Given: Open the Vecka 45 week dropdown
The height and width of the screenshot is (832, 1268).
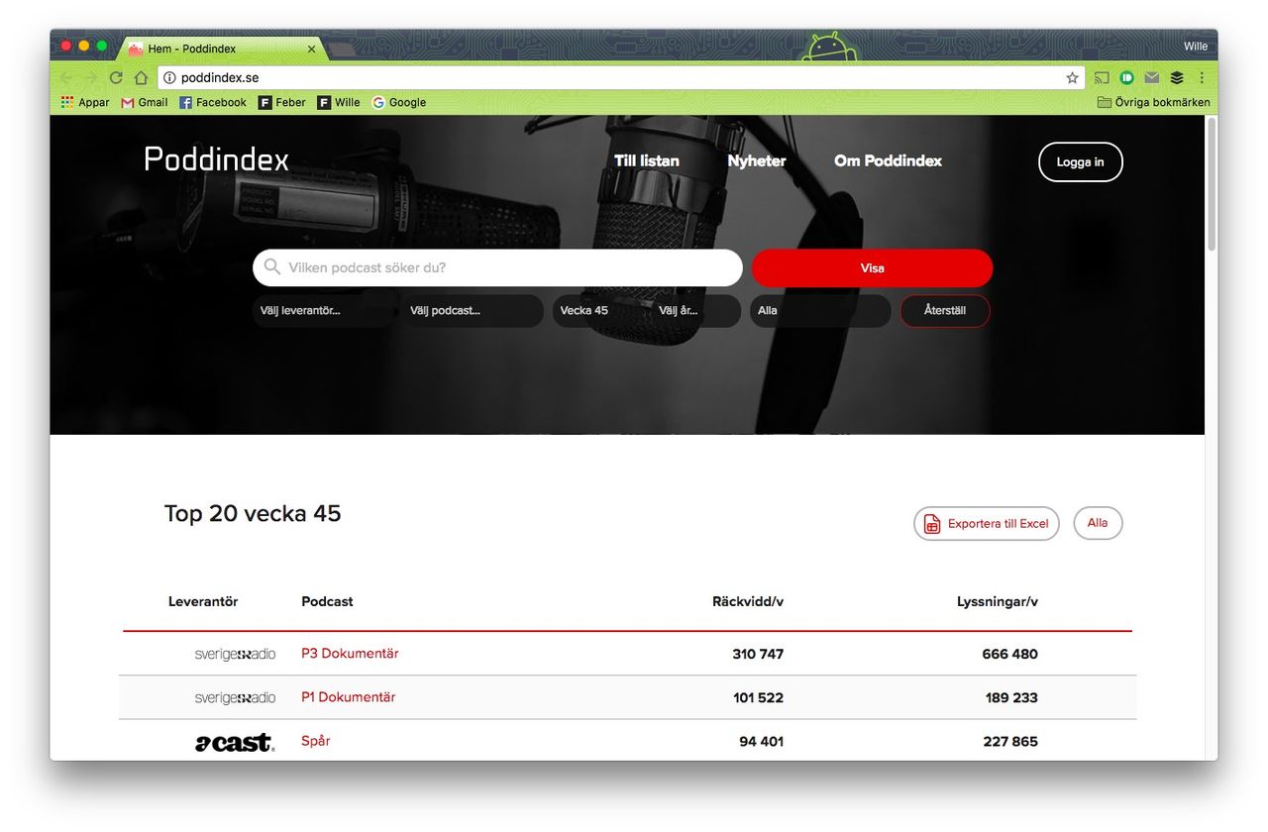Looking at the screenshot, I should [x=599, y=311].
